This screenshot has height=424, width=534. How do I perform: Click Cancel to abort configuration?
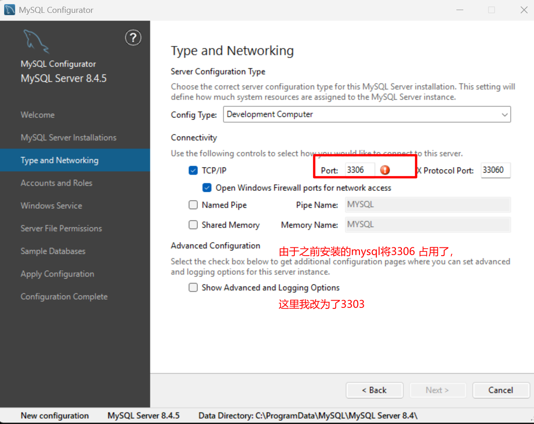[500, 390]
